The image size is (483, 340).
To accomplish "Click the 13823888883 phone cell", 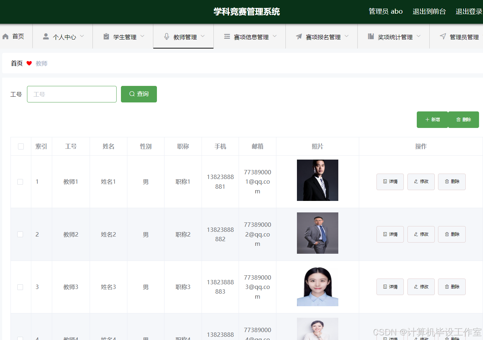I will pos(220,287).
